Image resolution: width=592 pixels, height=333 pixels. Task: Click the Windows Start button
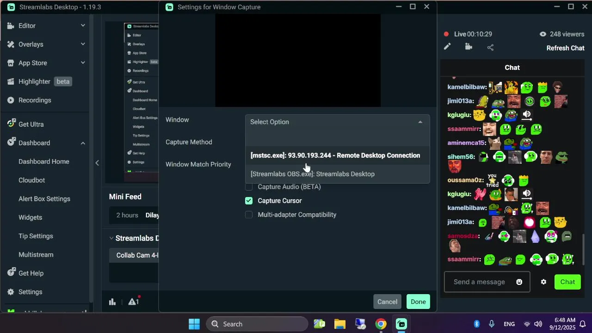(194, 324)
